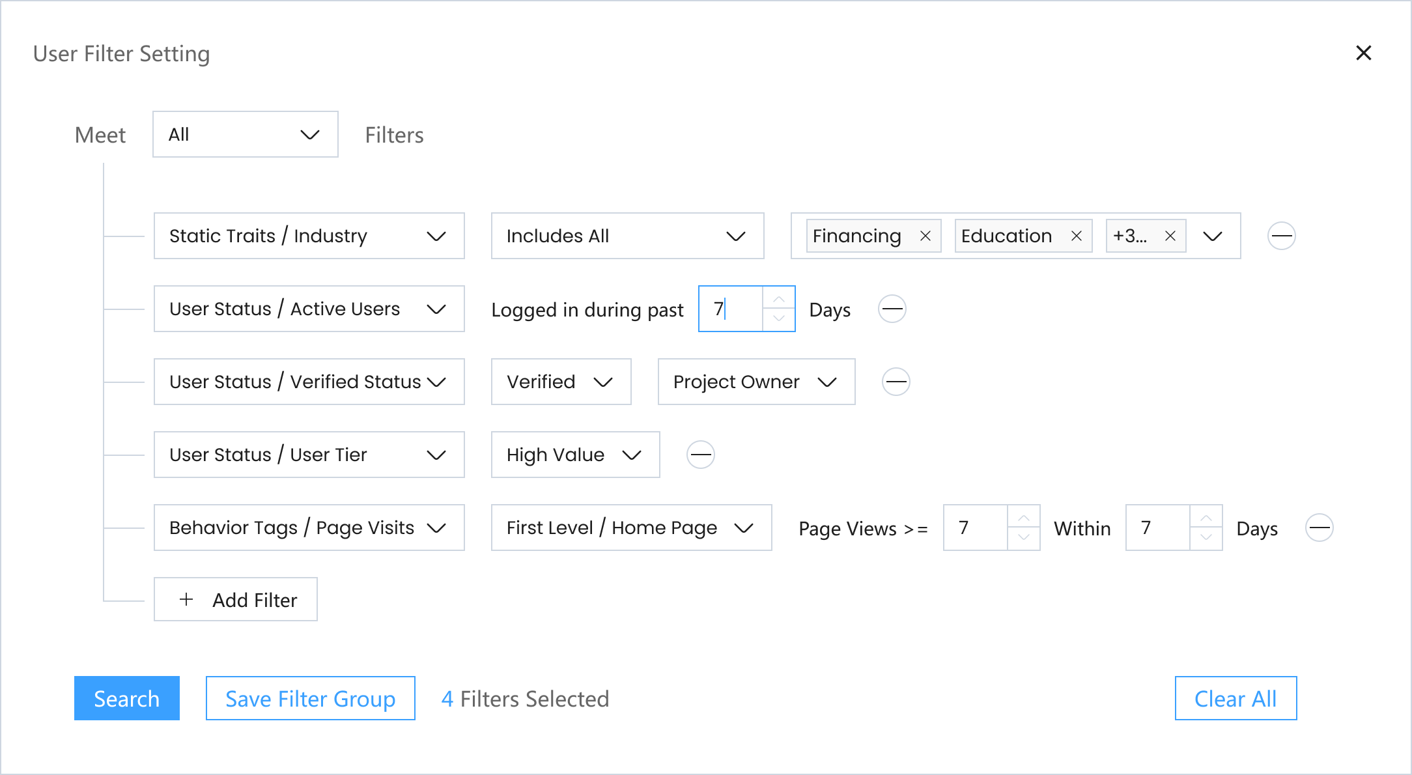Click the Save Filter Group button
This screenshot has width=1412, height=775.
pyautogui.click(x=310, y=698)
